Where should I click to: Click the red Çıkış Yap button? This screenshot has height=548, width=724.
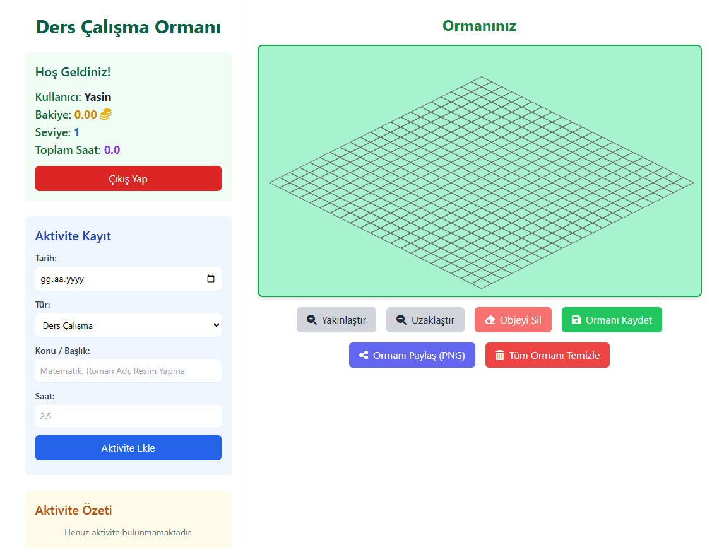(128, 178)
